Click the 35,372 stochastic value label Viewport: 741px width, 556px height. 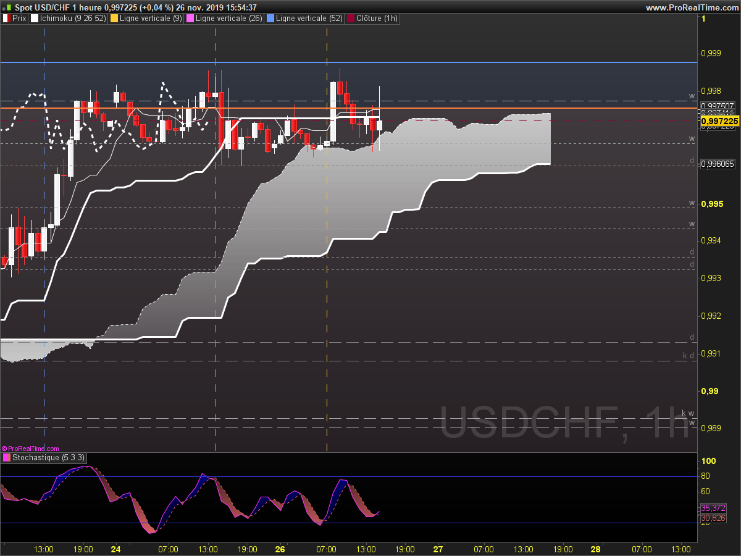(713, 508)
